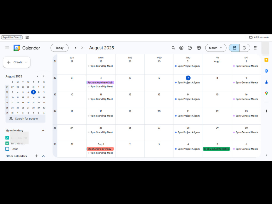272x204 pixels.
Task: Collapse the Other calendars section
Action: (43, 156)
